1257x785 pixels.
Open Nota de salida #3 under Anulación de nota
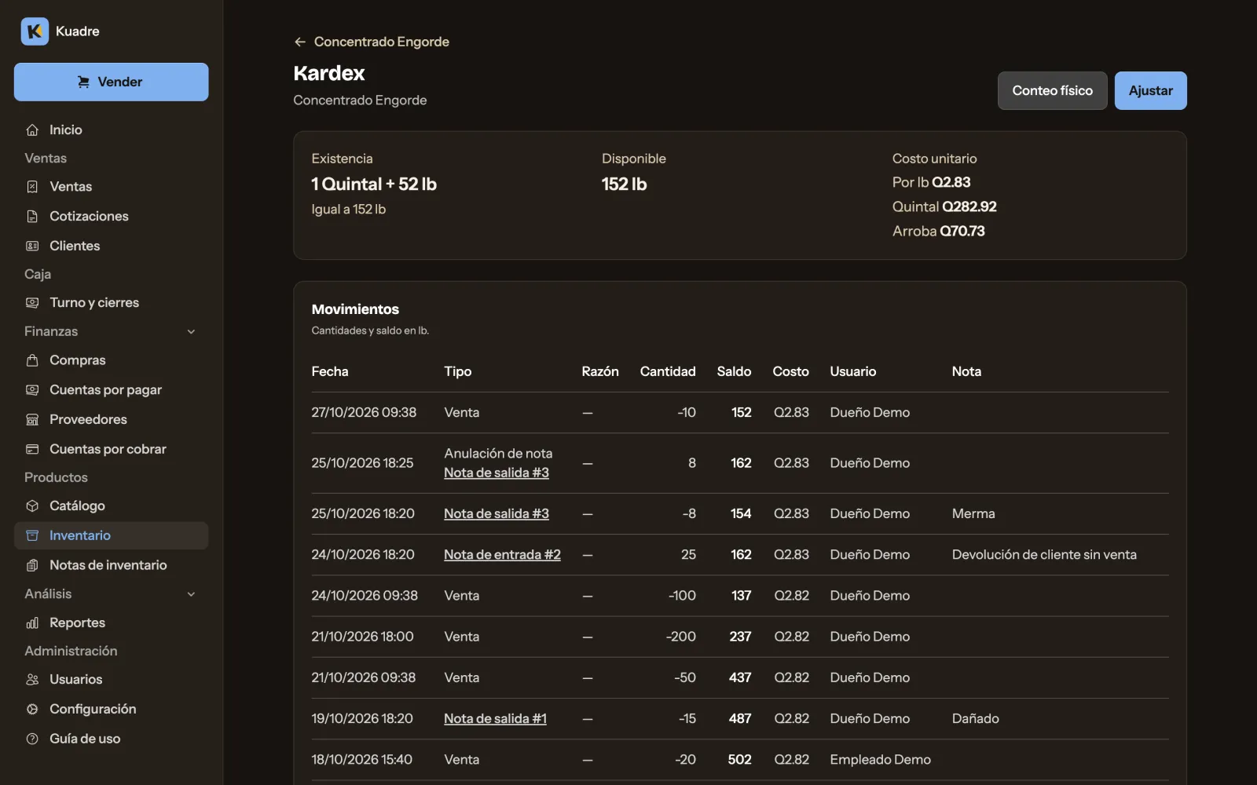pyautogui.click(x=497, y=473)
